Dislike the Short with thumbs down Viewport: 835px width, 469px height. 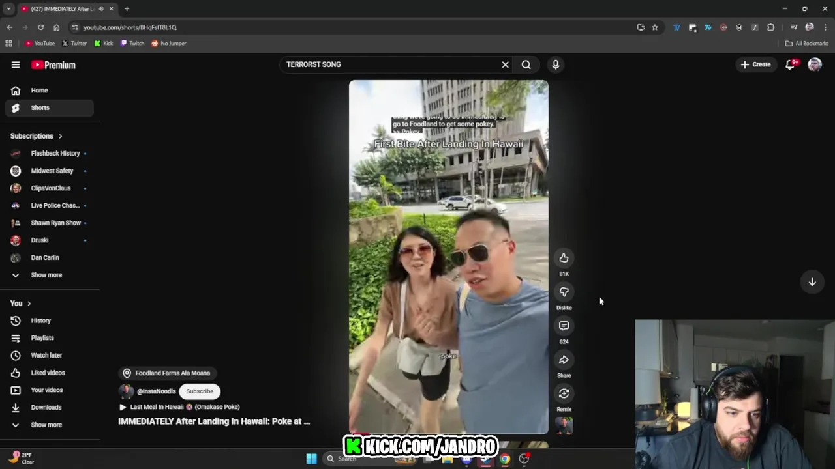coord(564,292)
